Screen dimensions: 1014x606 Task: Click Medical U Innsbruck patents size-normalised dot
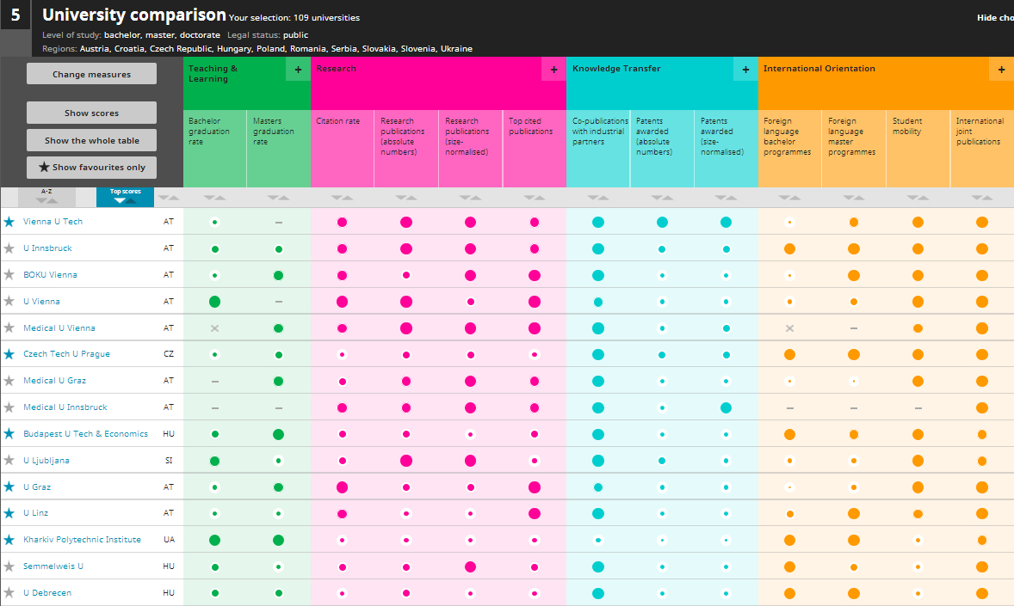[726, 407]
